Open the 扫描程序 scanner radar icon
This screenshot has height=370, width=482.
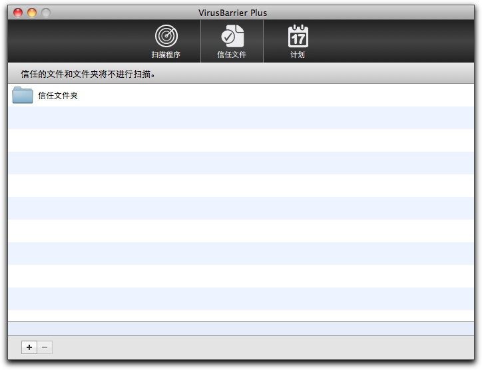point(166,36)
